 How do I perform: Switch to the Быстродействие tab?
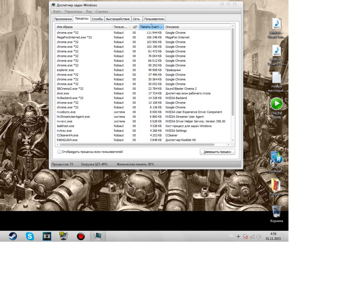coord(118,19)
